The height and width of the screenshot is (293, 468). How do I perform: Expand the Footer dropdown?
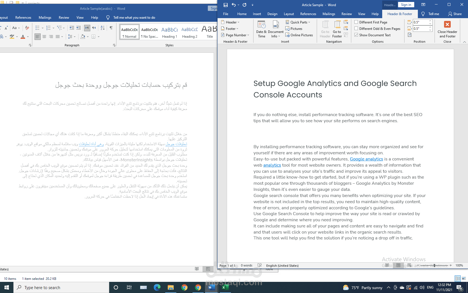click(230, 28)
